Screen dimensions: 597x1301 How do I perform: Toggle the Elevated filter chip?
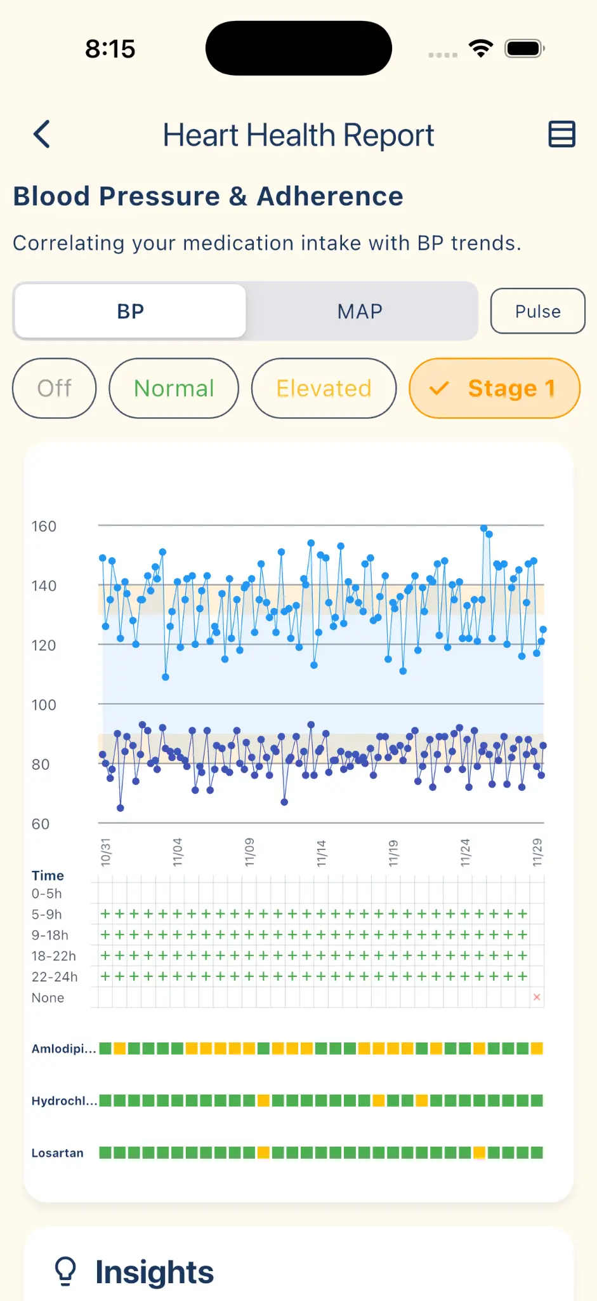(324, 388)
